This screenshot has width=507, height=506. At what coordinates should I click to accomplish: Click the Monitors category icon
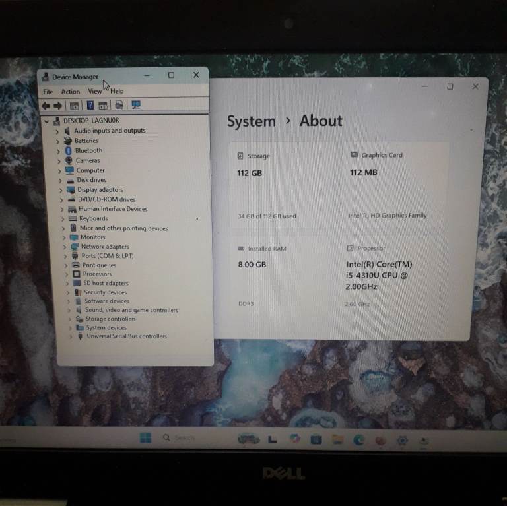pyautogui.click(x=74, y=237)
